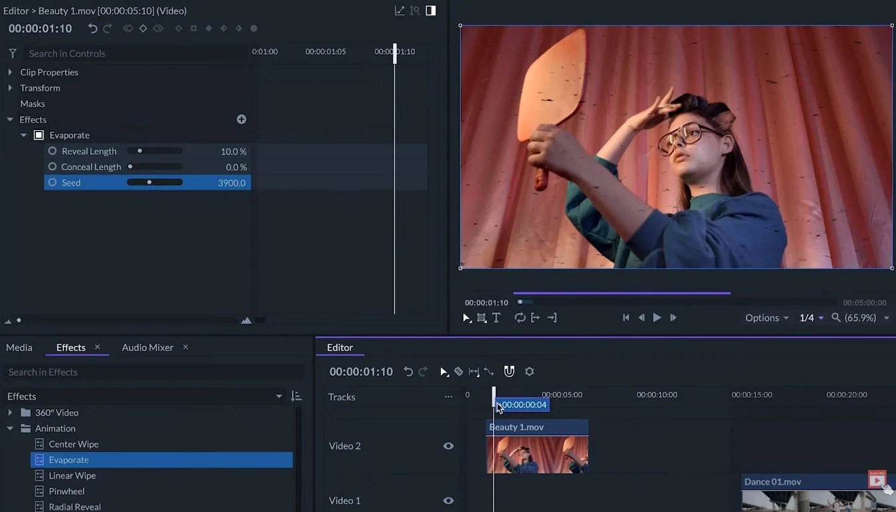The image size is (896, 512).
Task: Add a new effect with the plus button
Action: pos(241,119)
